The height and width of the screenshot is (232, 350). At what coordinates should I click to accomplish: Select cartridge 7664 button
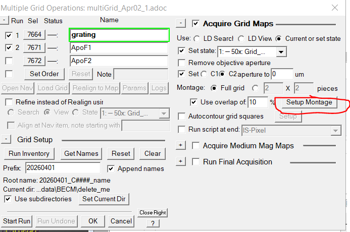coord(34,35)
